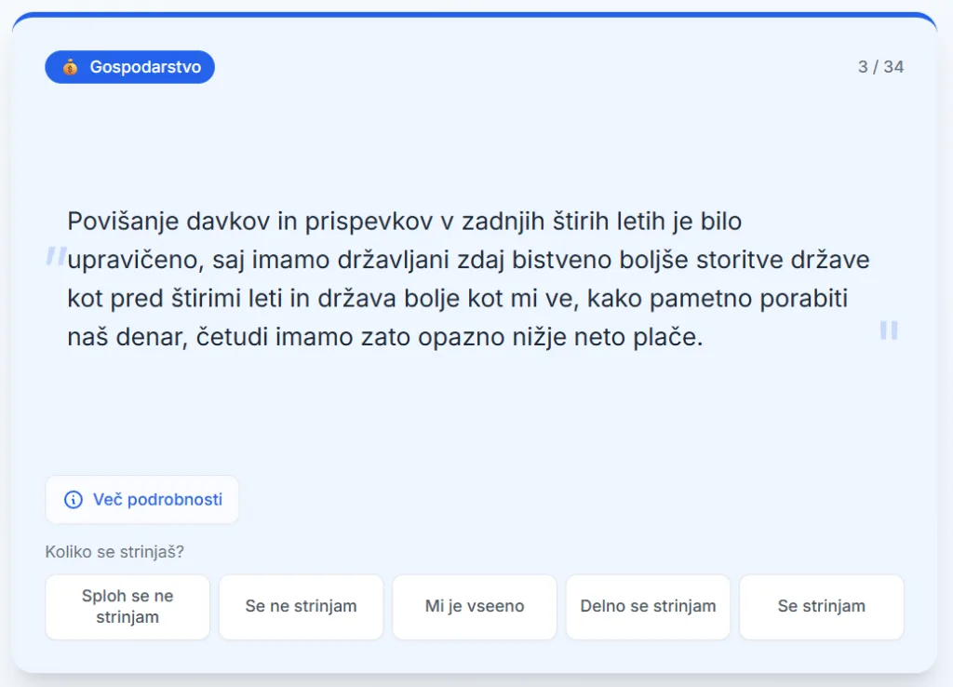Click the line beginning "naš denar, četudi"
This screenshot has height=687, width=953.
tap(384, 336)
